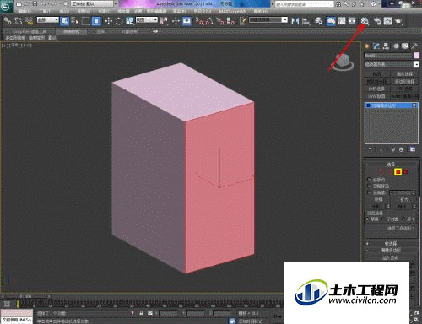Switch to the Create command panel tab
422x324 pixels.
point(367,46)
